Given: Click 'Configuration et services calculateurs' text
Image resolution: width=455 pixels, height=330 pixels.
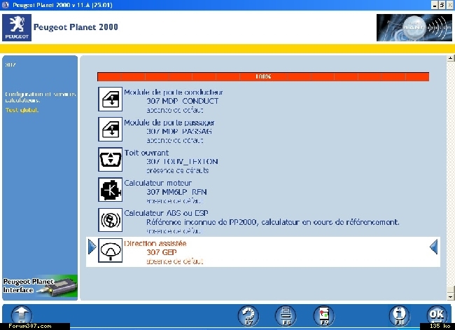Looking at the screenshot, I should point(41,97).
